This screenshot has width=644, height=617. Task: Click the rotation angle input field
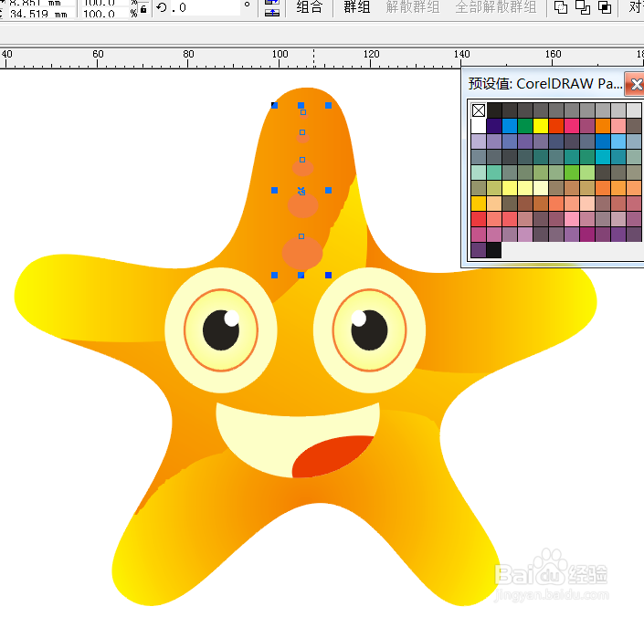pyautogui.click(x=204, y=7)
